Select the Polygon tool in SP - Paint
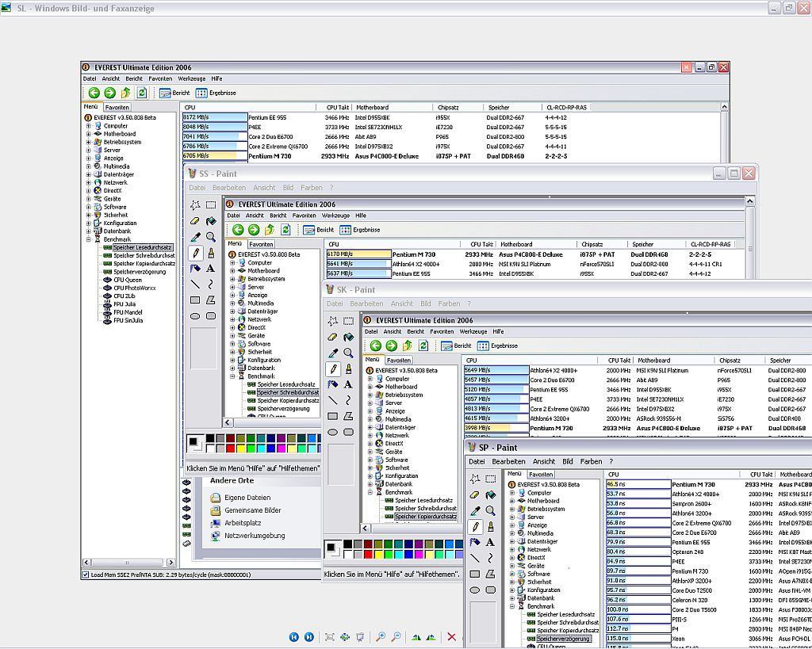Image resolution: width=812 pixels, height=649 pixels. (490, 574)
